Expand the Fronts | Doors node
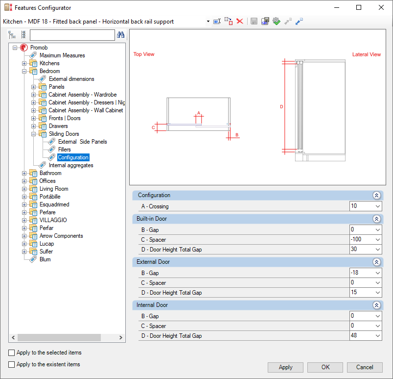 [33, 118]
